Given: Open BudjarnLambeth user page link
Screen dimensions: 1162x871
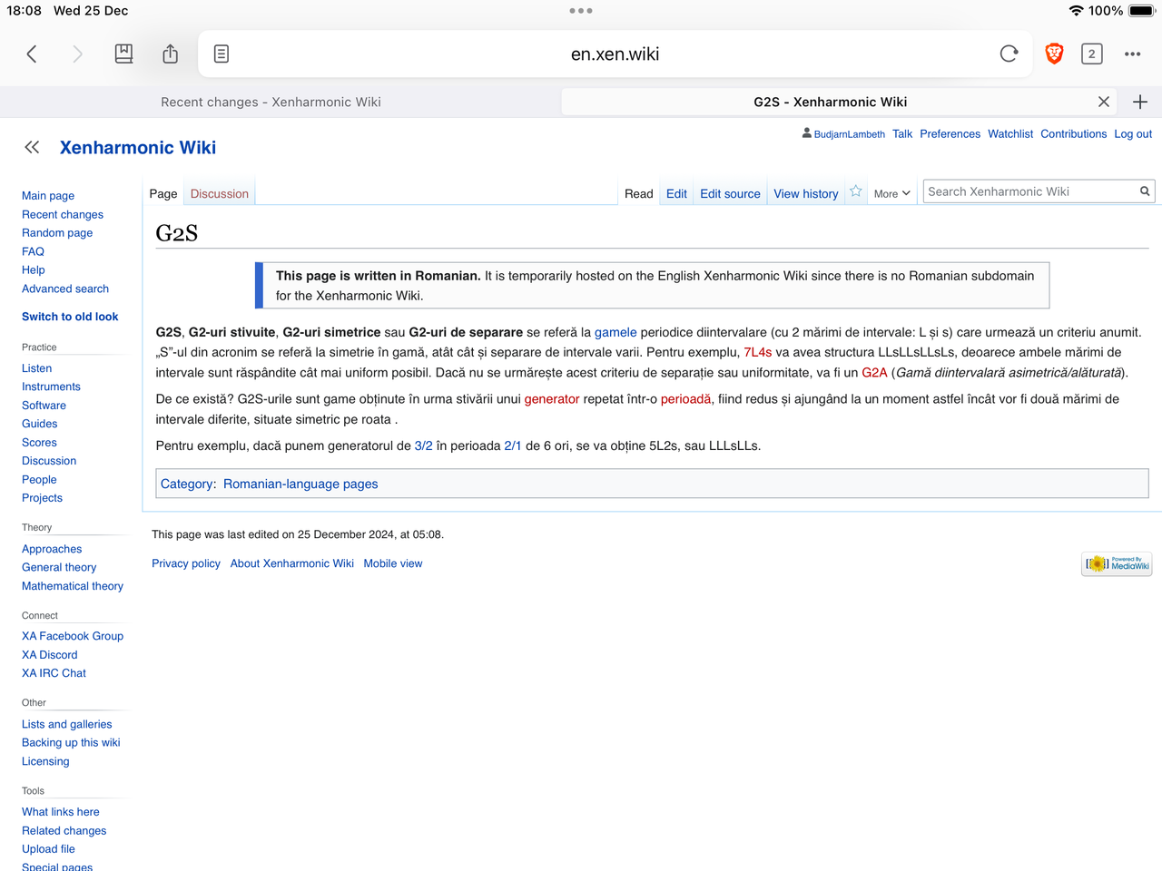Looking at the screenshot, I should (850, 134).
